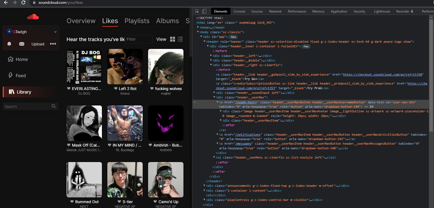Unlike AmbVsh heart icon
This screenshot has height=208, width=434.
pos(150,145)
